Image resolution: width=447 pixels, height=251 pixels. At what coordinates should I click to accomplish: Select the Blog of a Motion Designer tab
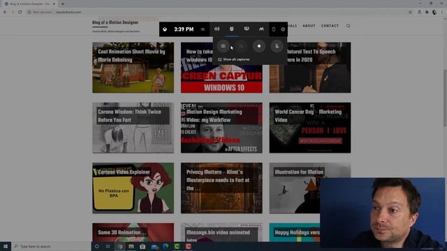[x=29, y=4]
